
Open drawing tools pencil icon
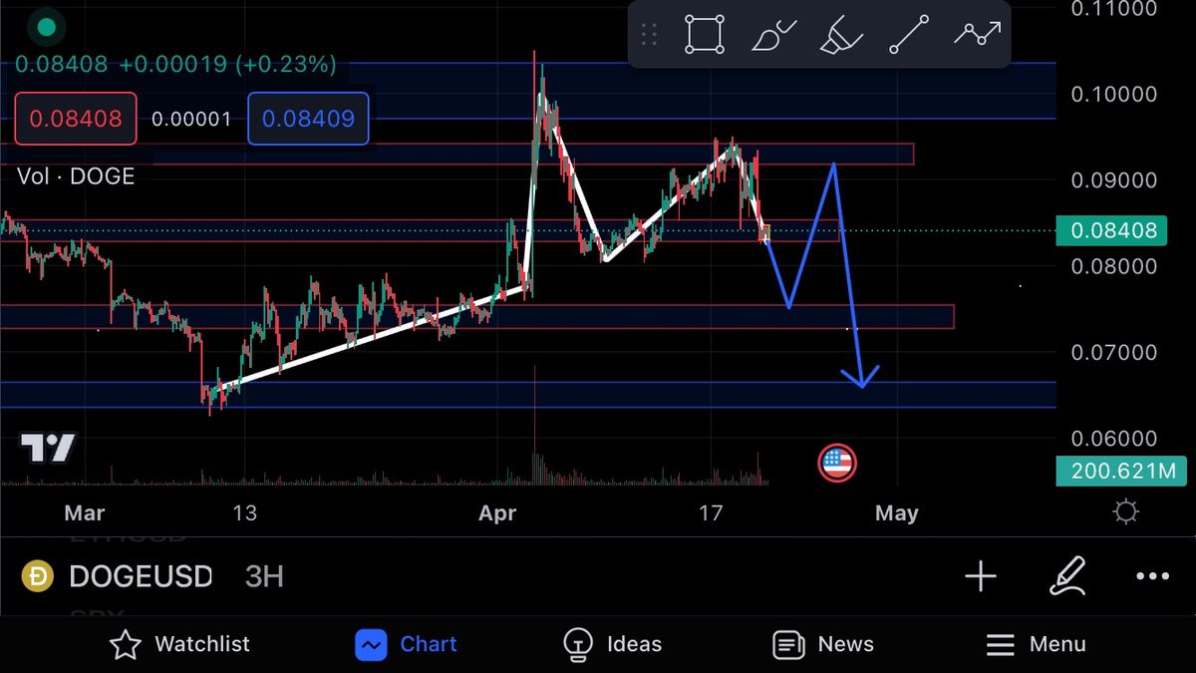(1066, 576)
